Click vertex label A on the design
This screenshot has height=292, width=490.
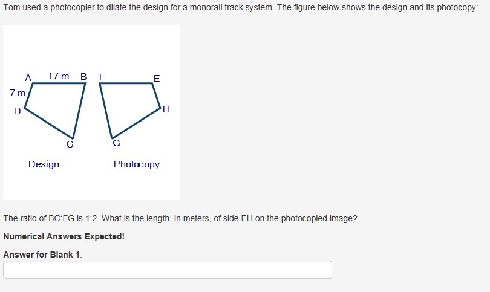(28, 77)
